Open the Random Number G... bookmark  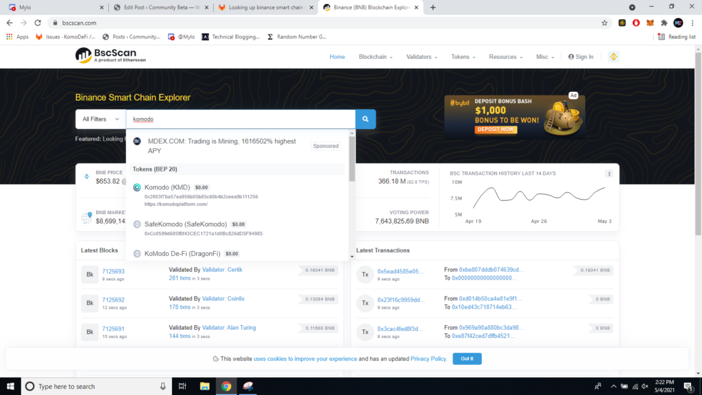(x=297, y=37)
